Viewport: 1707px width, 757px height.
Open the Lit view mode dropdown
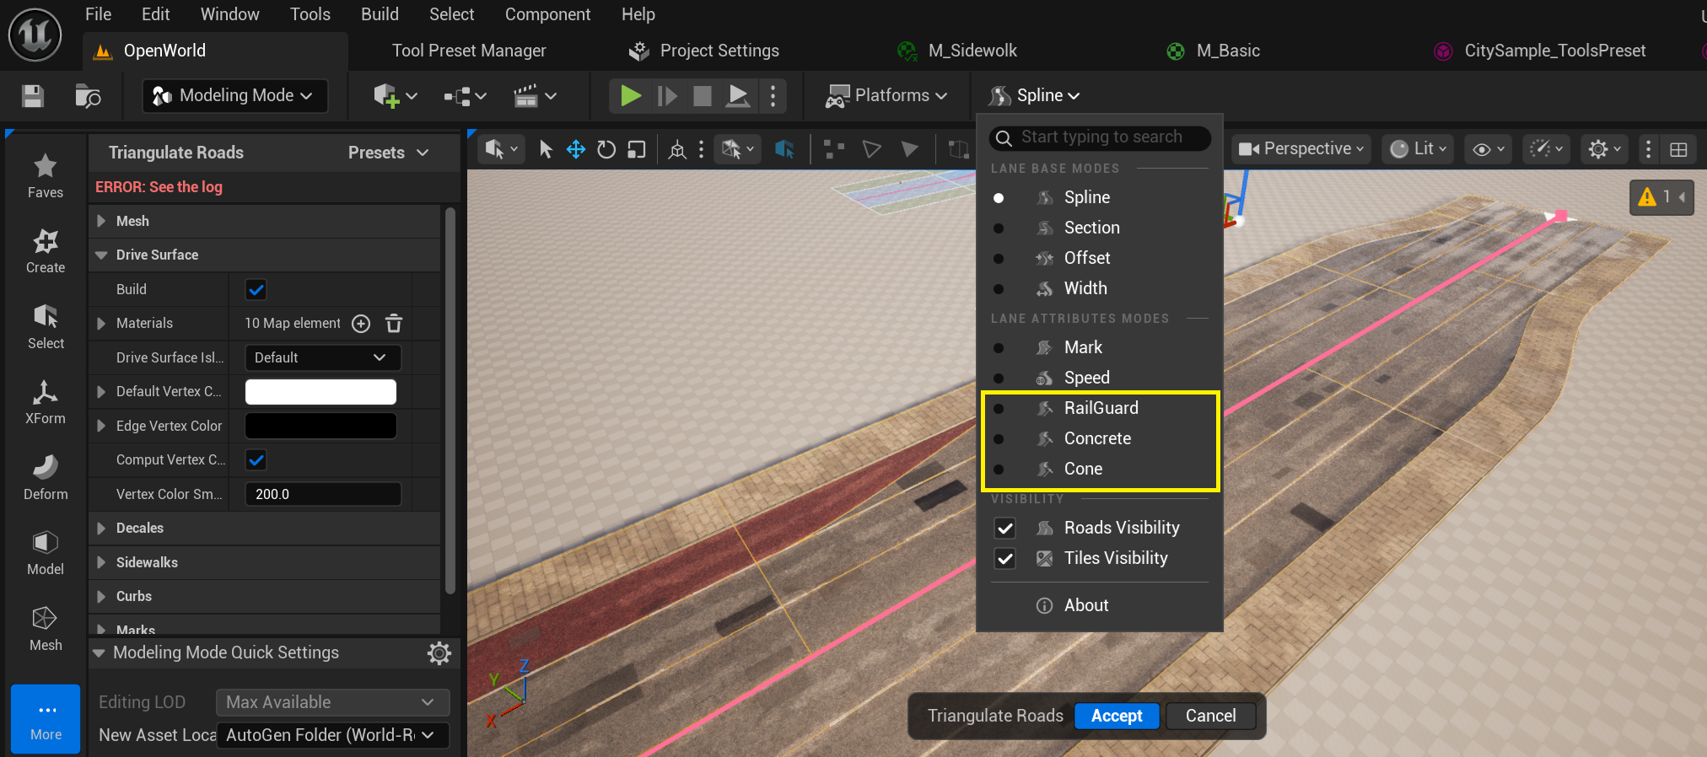coord(1418,149)
